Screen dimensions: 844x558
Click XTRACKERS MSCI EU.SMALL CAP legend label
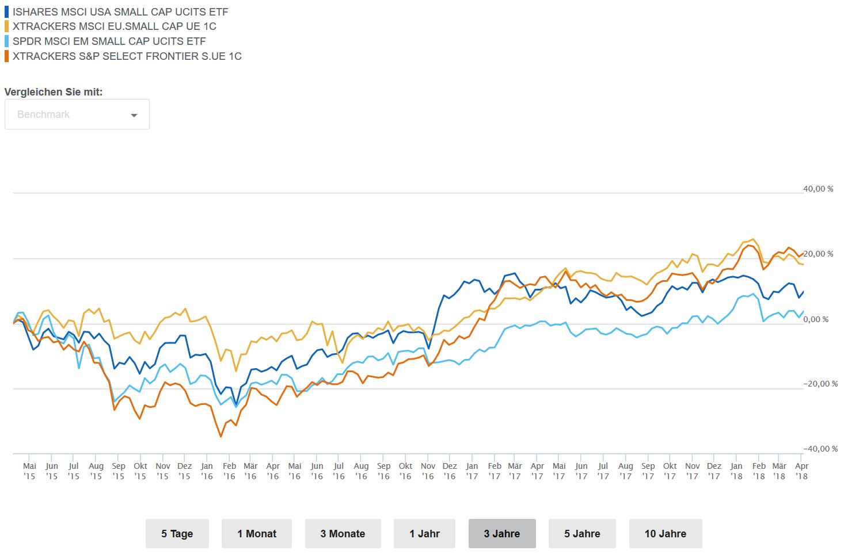click(115, 26)
